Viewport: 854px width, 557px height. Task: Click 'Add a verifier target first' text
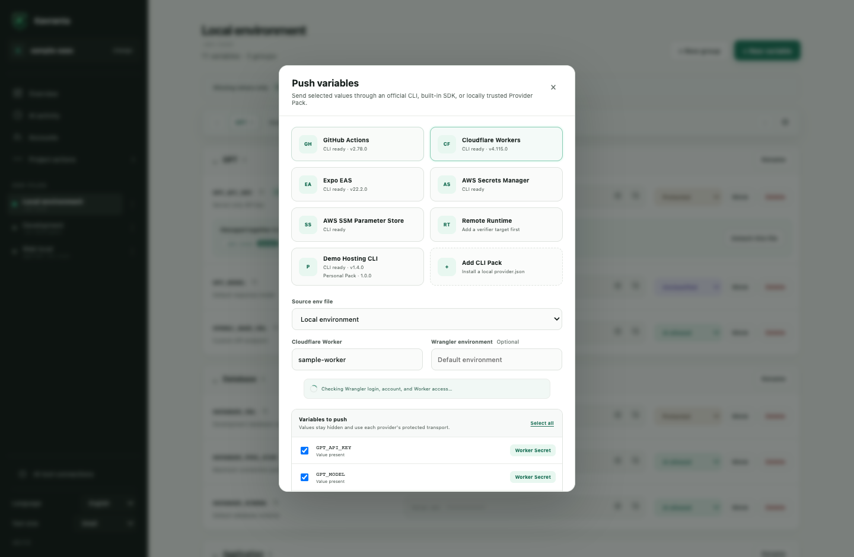(x=490, y=229)
